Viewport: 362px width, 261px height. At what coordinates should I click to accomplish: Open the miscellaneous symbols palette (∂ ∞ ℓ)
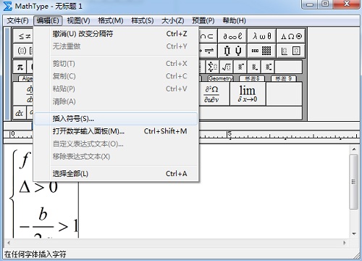232,36
